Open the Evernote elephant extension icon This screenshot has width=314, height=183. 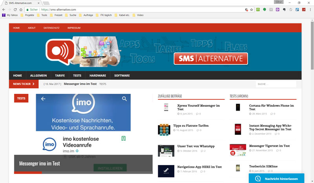pyautogui.click(x=284, y=9)
